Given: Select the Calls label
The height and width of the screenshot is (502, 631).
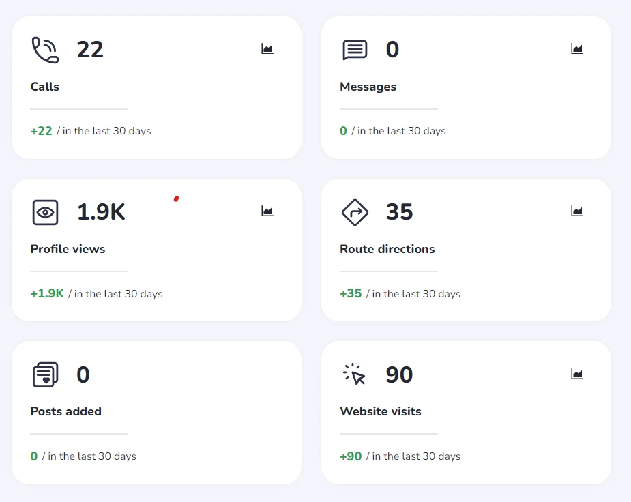Looking at the screenshot, I should (44, 87).
